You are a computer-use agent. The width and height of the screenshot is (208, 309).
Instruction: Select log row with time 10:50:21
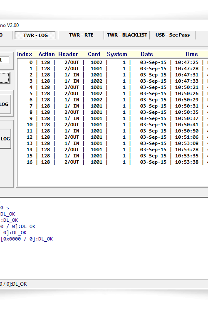113,87
